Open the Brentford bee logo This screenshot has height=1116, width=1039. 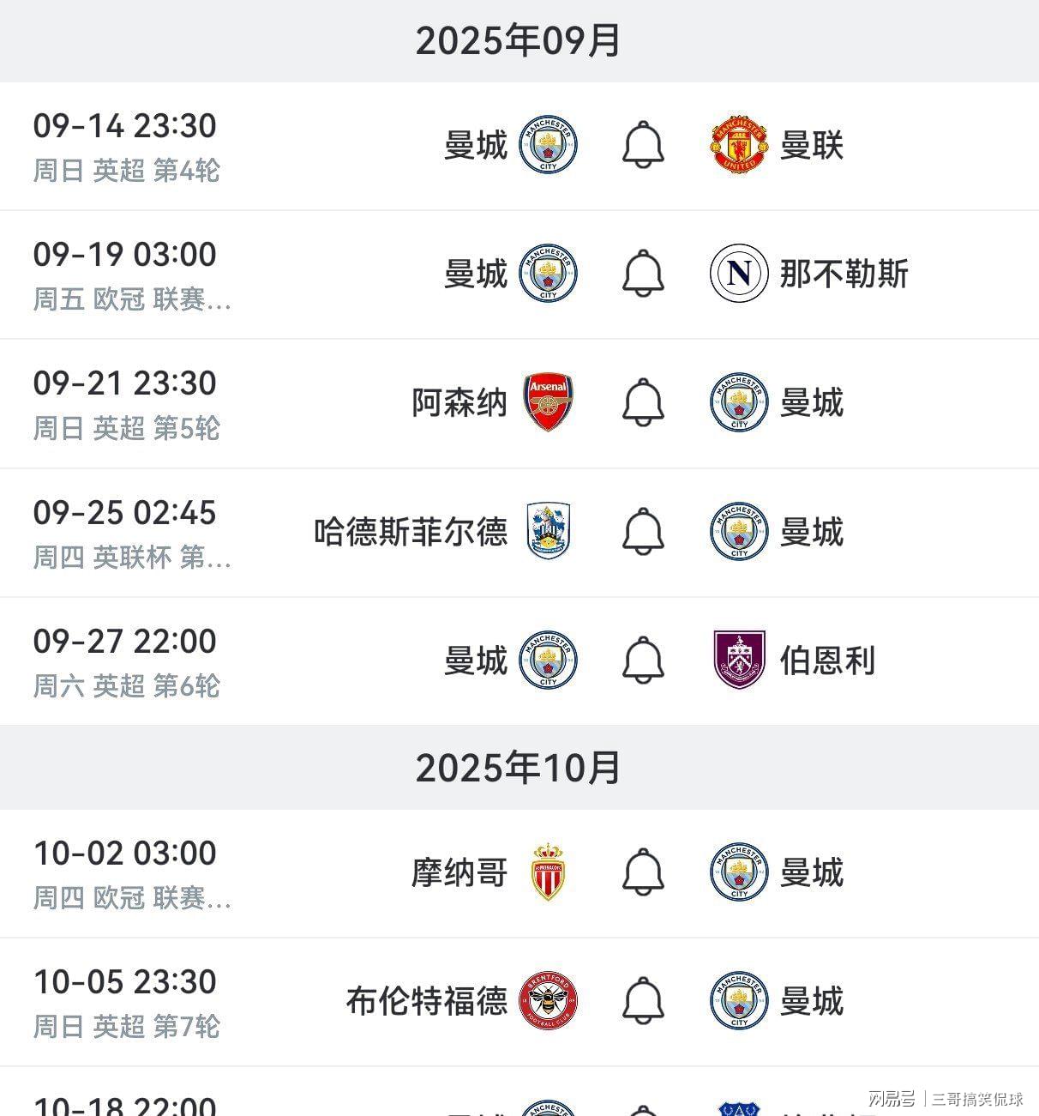pos(549,1001)
